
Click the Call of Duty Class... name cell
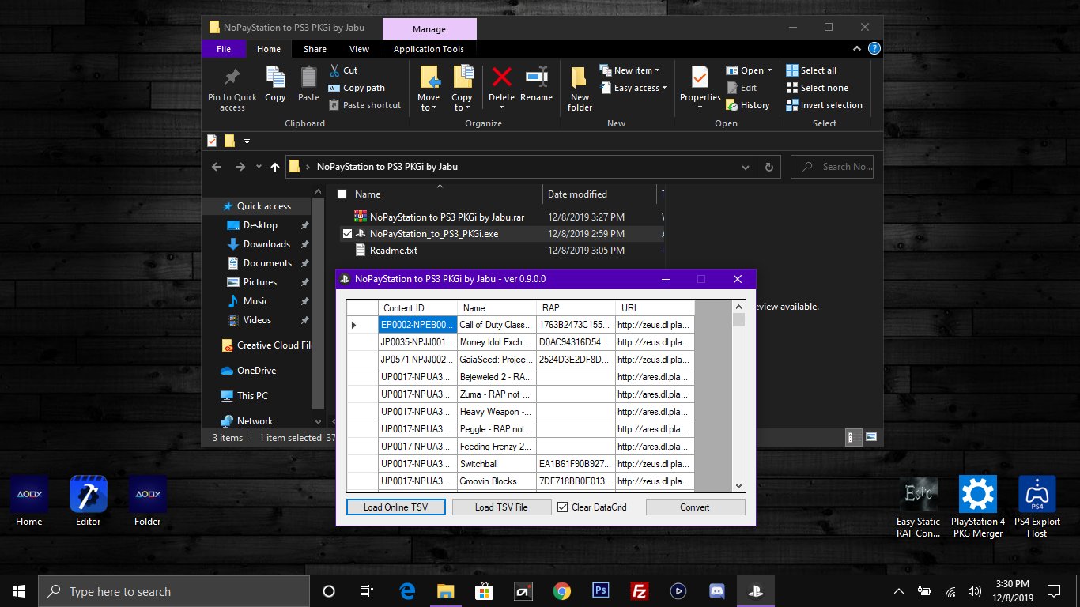pyautogui.click(x=497, y=325)
